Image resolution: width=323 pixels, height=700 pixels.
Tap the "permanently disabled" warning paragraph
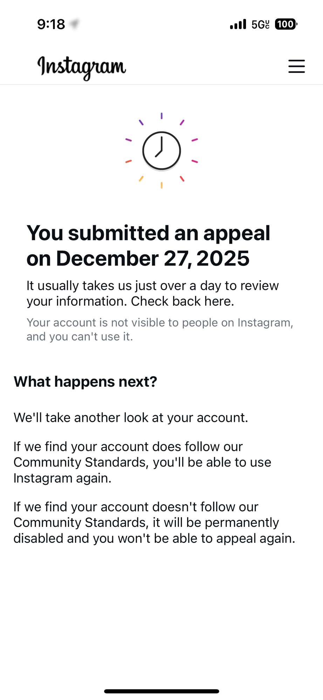tap(154, 523)
